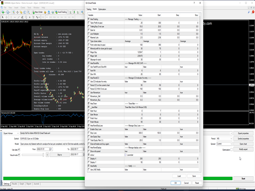The width and height of the screenshot is (255, 191).
Task: Click the inputs list vertical scrollbar
Action: 200,84
